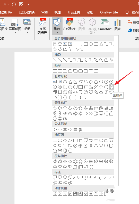
Task: Pick the Multiply equation shape
Action: point(65,129)
